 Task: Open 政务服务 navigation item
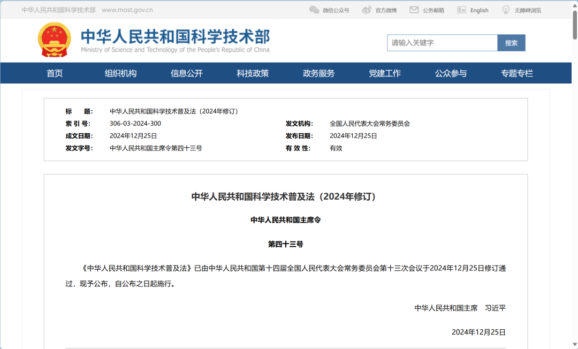coord(318,73)
